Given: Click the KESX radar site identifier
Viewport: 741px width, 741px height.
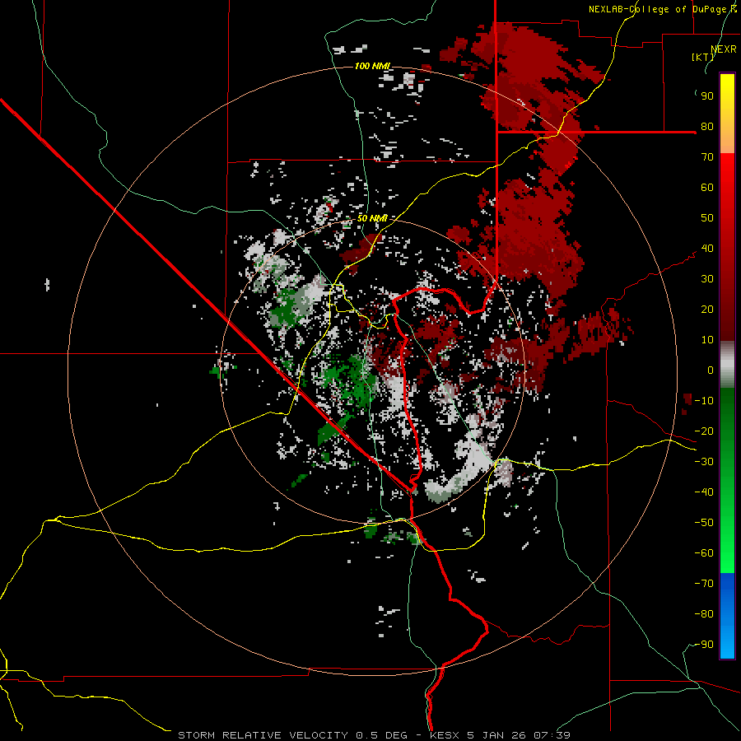Looking at the screenshot, I should click(445, 735).
